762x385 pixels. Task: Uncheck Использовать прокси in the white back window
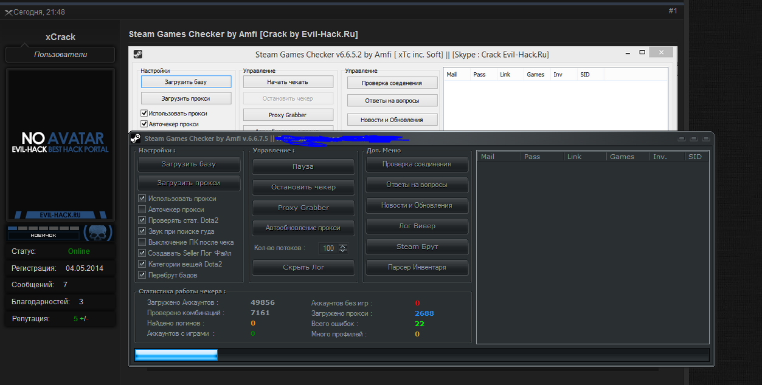coord(144,114)
